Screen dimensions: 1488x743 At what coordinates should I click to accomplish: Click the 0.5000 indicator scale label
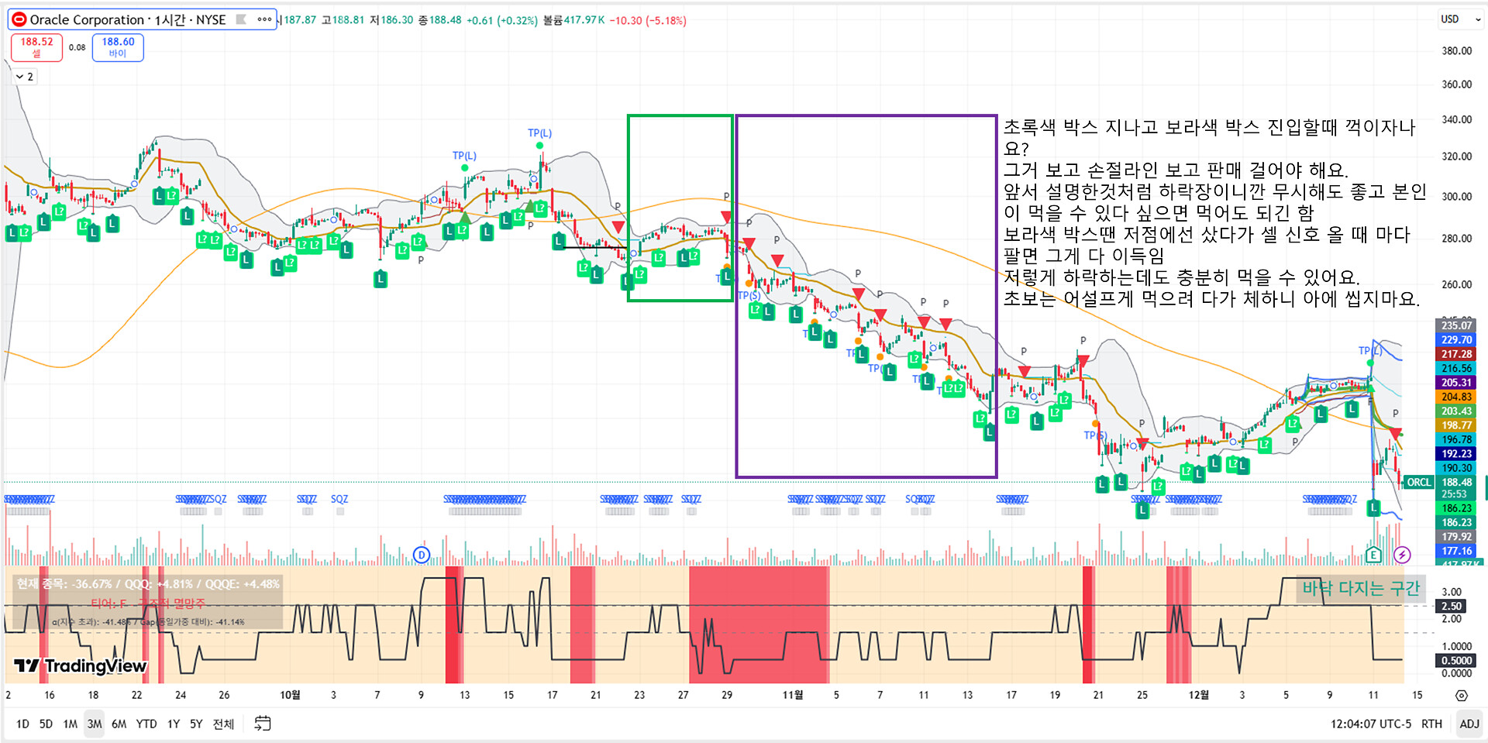pyautogui.click(x=1456, y=661)
